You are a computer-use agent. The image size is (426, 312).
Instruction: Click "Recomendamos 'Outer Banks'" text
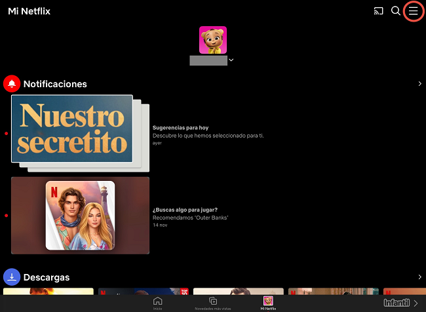point(191,218)
